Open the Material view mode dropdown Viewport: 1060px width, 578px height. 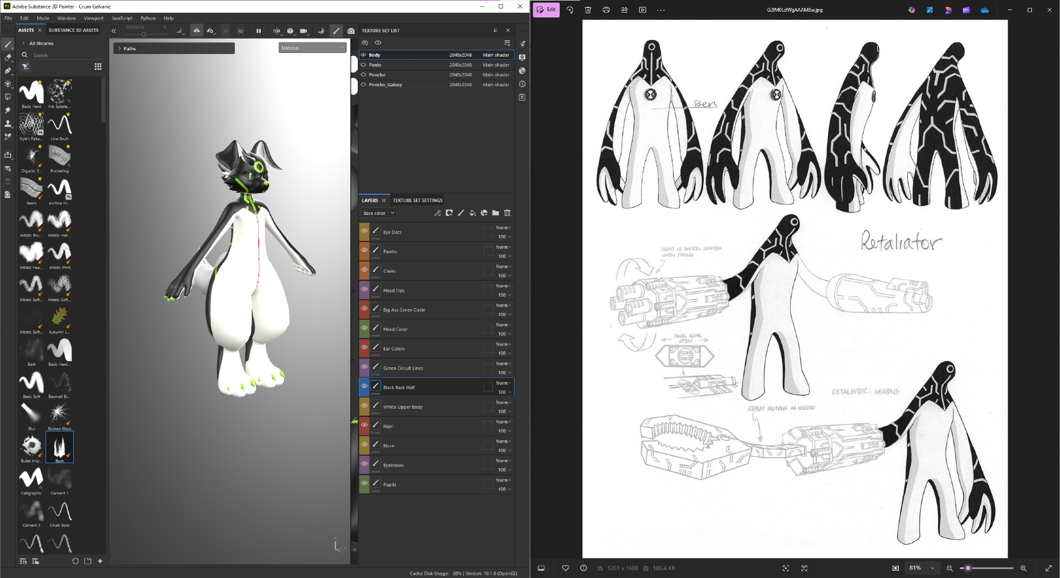coord(312,48)
